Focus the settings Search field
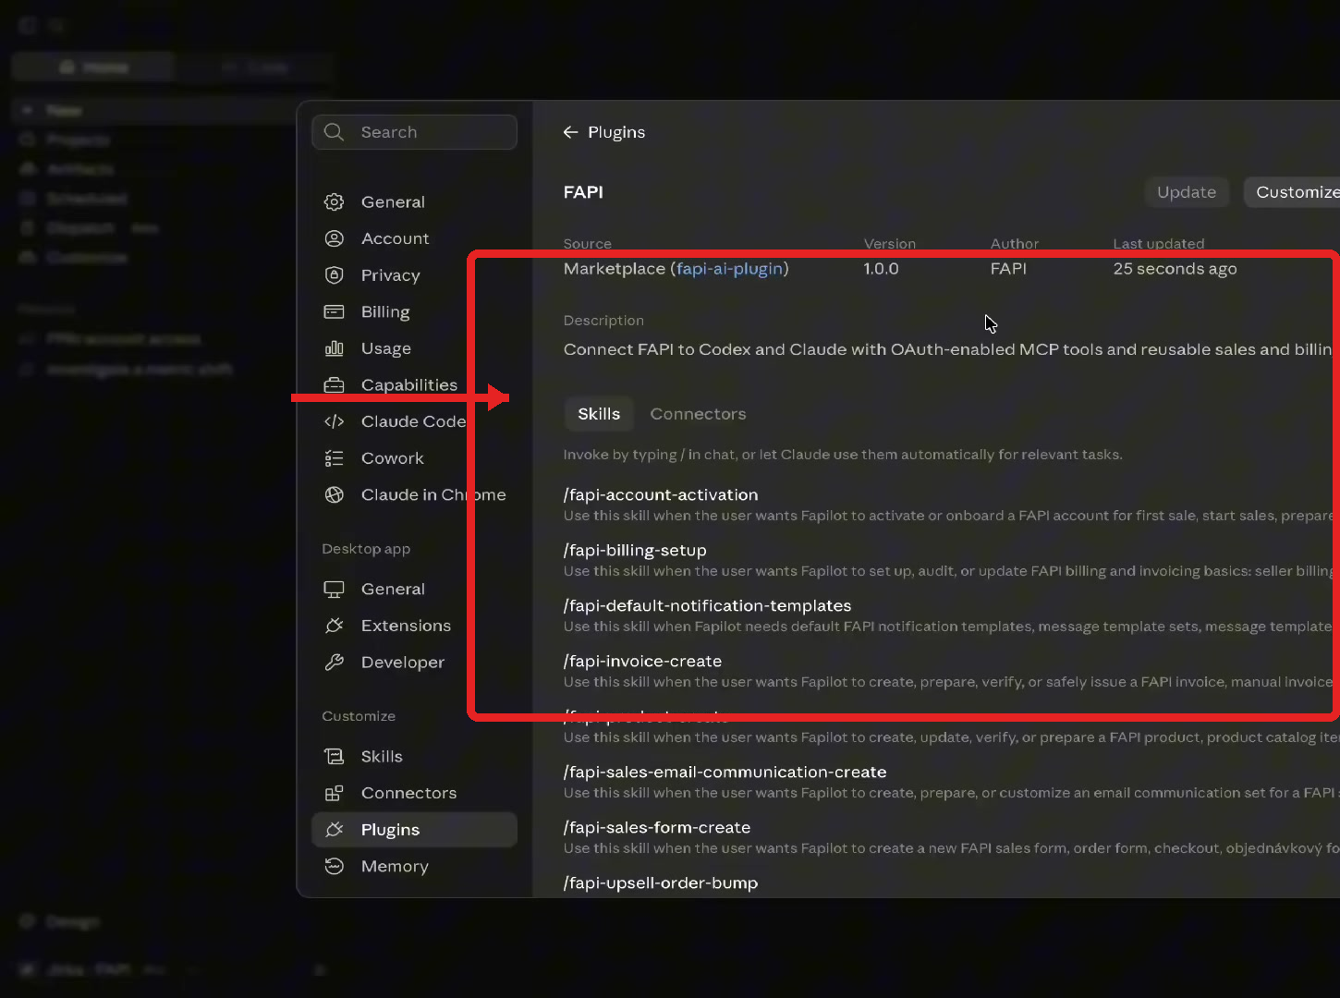Image resolution: width=1340 pixels, height=998 pixels. click(x=414, y=132)
